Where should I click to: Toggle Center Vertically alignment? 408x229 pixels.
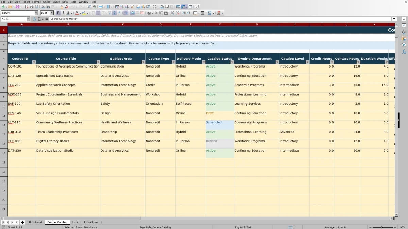click(114, 13)
